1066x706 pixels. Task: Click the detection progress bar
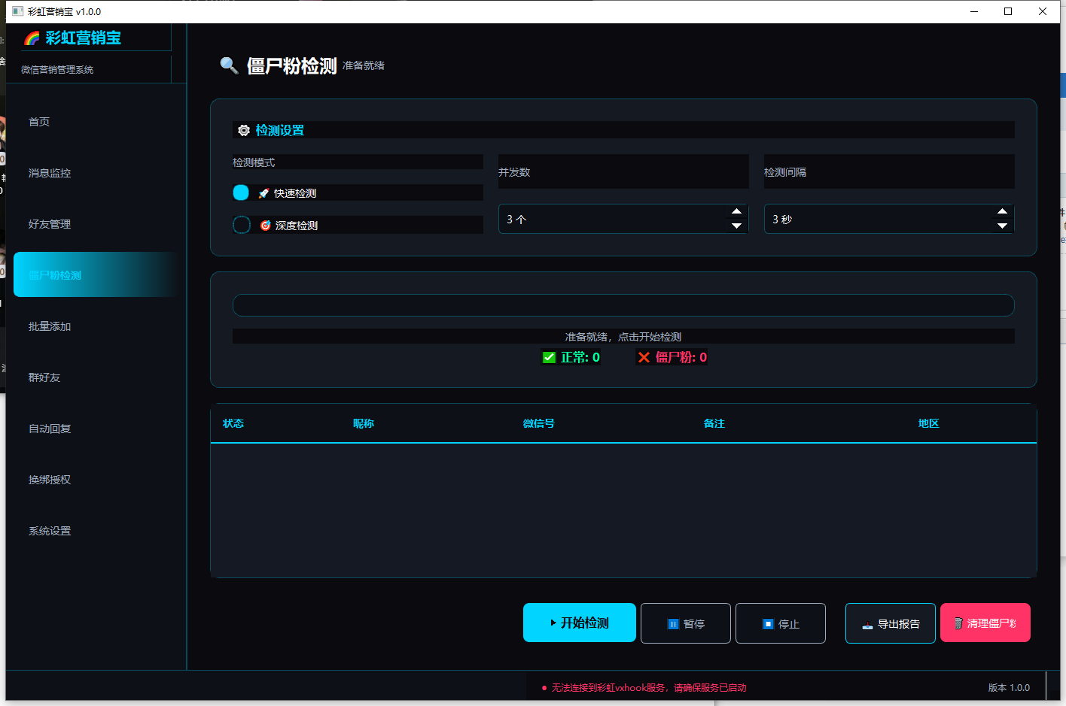click(623, 305)
